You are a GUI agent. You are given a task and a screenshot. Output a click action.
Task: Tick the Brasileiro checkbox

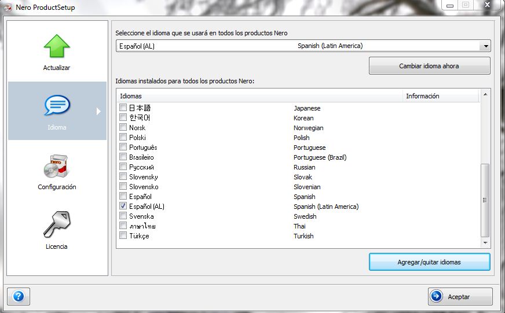[123, 157]
